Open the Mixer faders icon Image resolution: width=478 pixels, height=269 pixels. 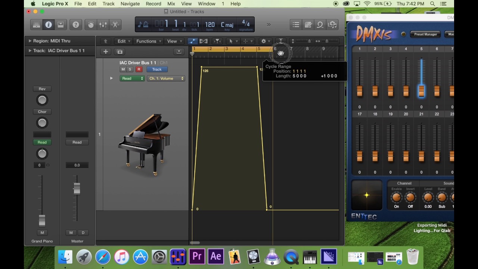103,25
